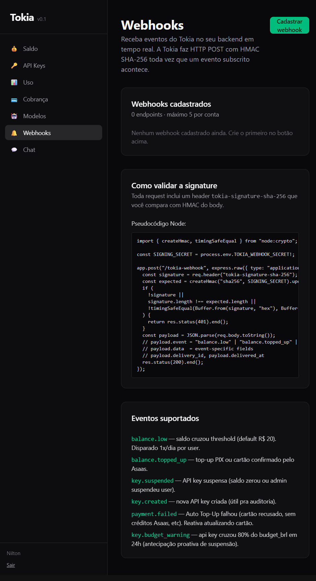The image size is (316, 581).
Task: Click the !timingSafeEqual code line
Action: point(223,308)
